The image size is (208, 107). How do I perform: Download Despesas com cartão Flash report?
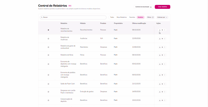(x=160, y=92)
